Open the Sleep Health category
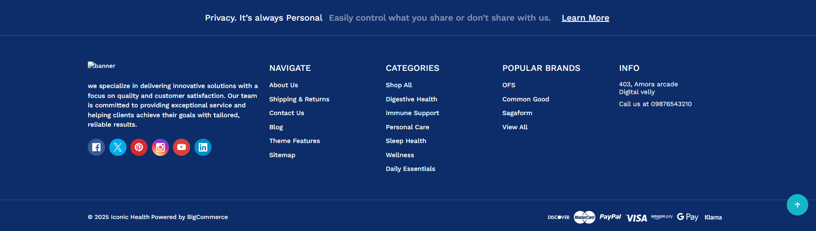This screenshot has width=816, height=231. tap(406, 141)
